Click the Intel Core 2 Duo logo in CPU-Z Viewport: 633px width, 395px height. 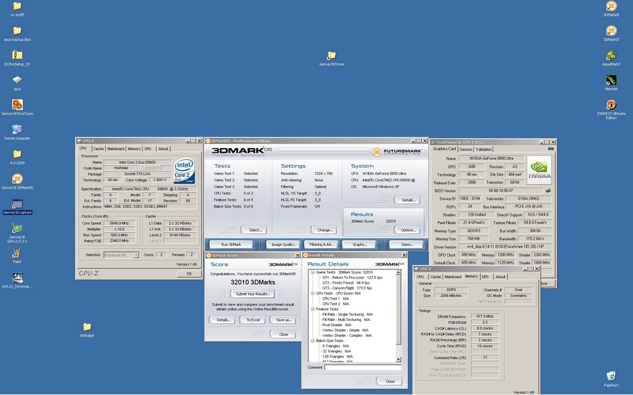[x=184, y=171]
